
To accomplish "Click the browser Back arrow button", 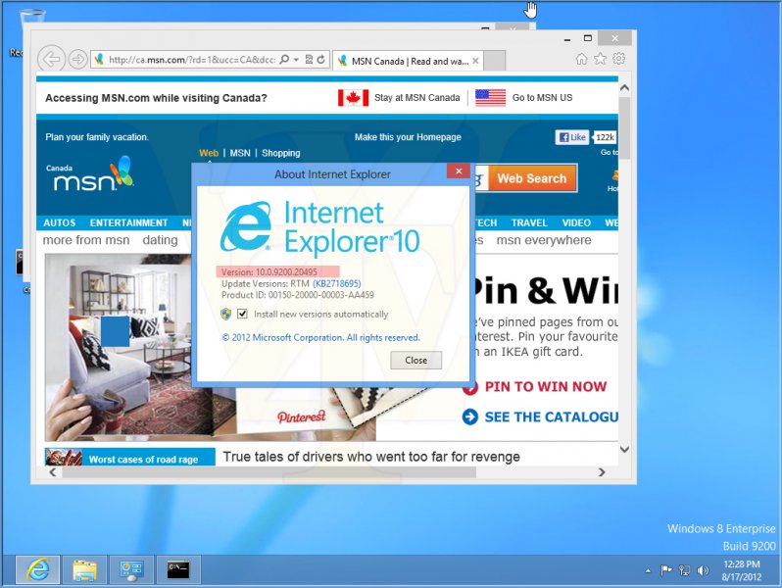I will point(51,59).
